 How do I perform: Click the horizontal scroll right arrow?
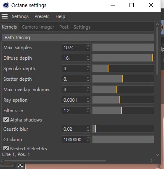pyautogui.click(x=151, y=161)
